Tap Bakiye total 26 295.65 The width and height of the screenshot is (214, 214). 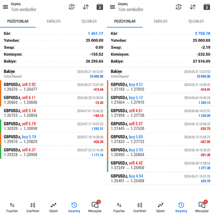point(95,61)
